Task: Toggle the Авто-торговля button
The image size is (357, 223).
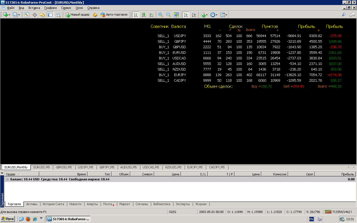Action: (114, 15)
